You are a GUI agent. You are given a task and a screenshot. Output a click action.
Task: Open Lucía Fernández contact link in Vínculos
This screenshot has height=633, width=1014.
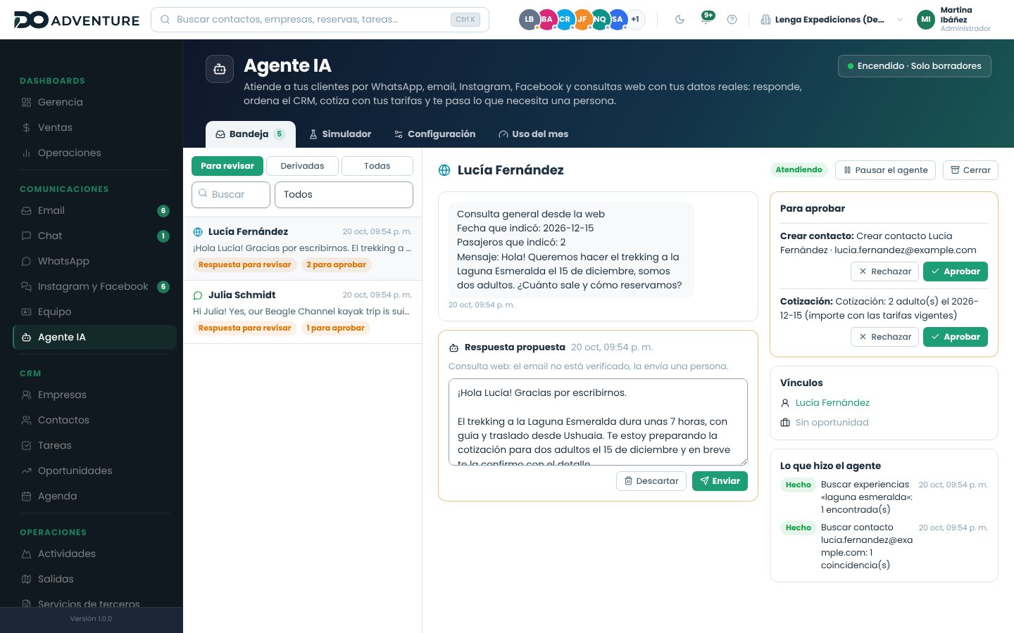(x=832, y=403)
